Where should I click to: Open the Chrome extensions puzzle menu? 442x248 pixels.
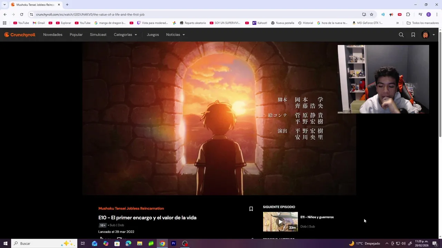(408, 14)
